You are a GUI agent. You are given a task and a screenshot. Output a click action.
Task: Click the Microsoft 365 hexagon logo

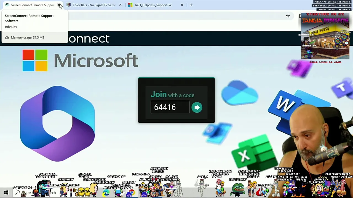coord(57,123)
